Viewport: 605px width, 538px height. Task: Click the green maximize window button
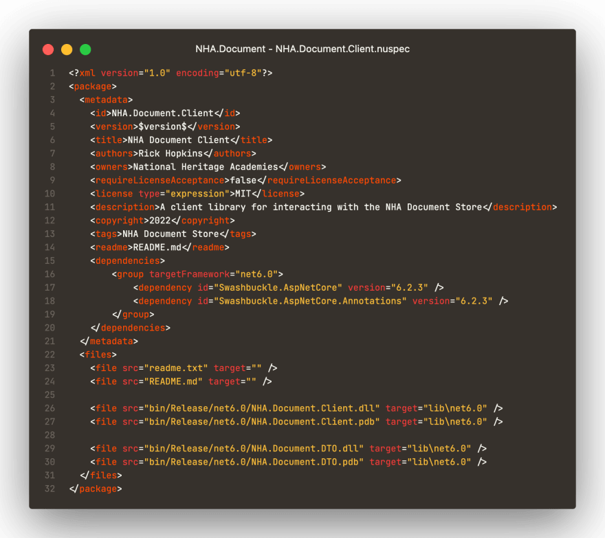pos(85,49)
